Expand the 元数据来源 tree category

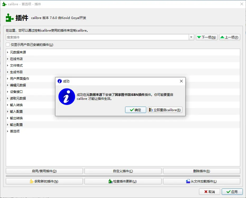(x=8, y=52)
